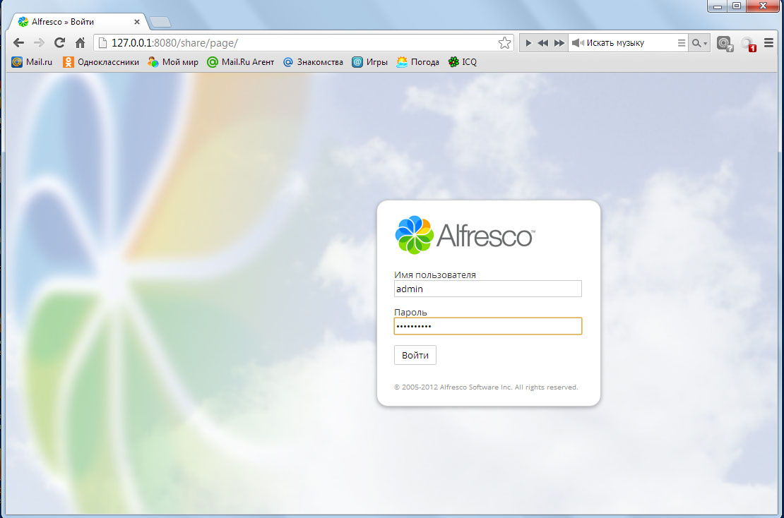Screen dimensions: 784x518
Task: Open the Mail.ru bookmark
Action: (32, 62)
